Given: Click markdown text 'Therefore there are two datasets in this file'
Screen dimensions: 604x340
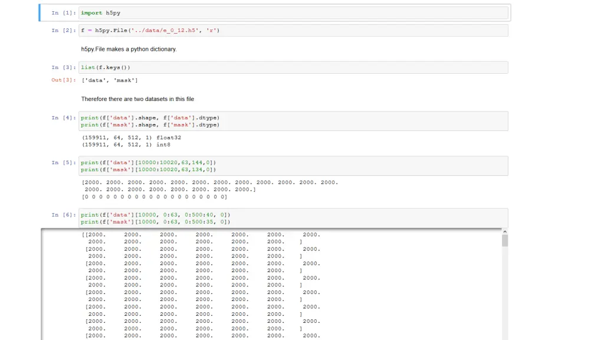Looking at the screenshot, I should point(137,99).
